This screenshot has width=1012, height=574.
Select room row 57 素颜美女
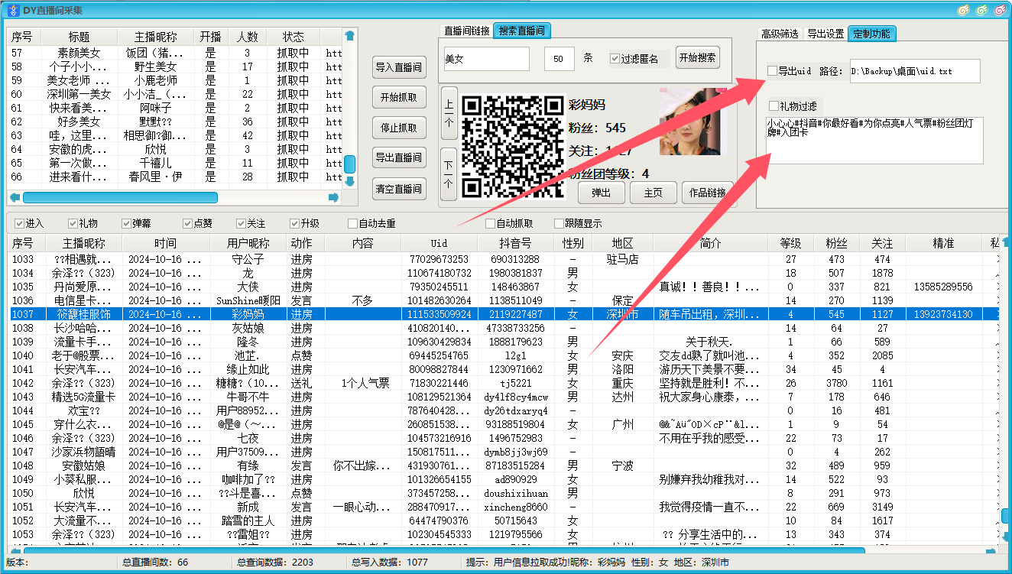coord(174,53)
